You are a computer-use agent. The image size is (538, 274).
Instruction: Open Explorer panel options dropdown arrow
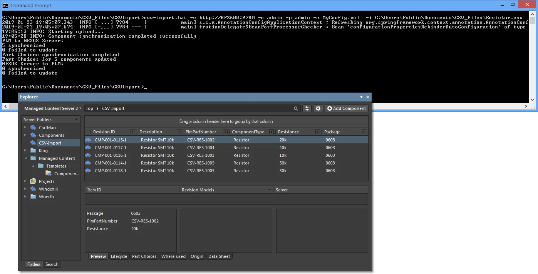[x=361, y=97]
